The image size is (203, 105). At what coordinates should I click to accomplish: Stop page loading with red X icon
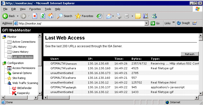click(35, 16)
